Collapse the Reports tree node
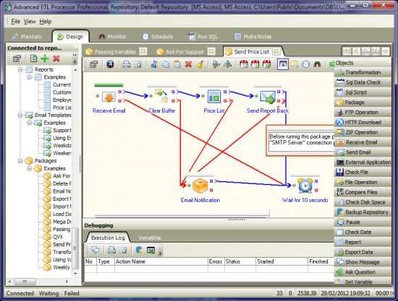The image size is (398, 301). (x=20, y=69)
